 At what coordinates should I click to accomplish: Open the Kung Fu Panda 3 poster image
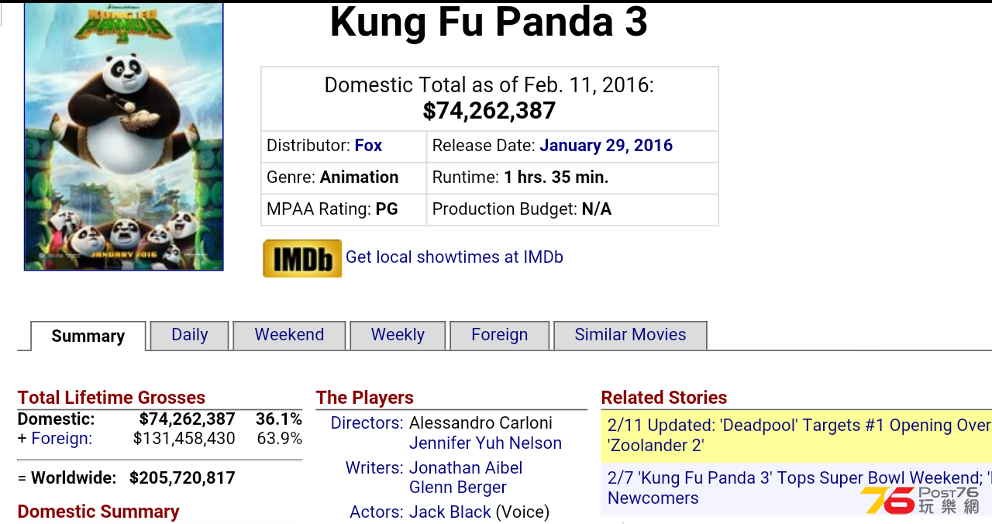[x=124, y=136]
